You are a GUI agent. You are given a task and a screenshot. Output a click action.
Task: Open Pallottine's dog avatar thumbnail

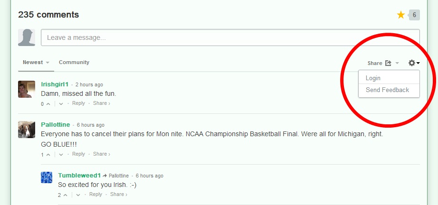(x=27, y=130)
